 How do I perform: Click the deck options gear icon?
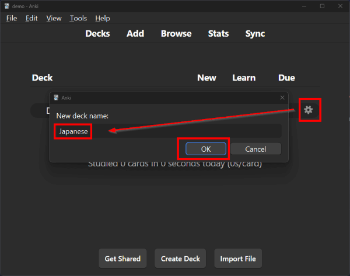pyautogui.click(x=308, y=110)
